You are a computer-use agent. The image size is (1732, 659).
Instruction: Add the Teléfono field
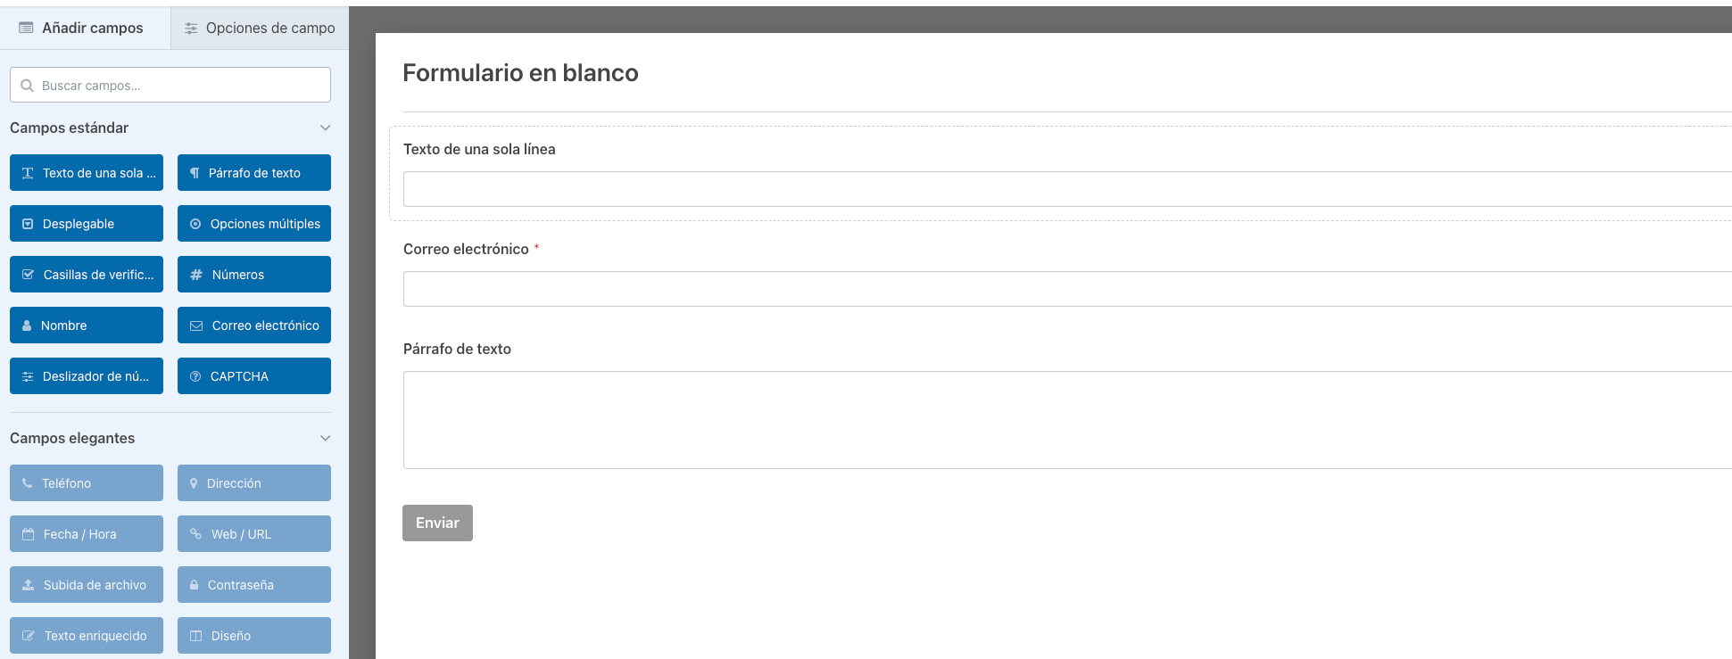point(87,483)
